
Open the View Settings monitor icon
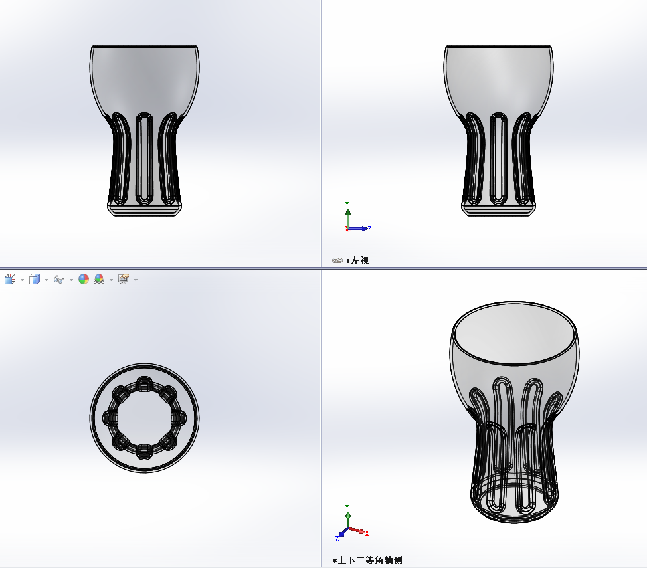(x=124, y=280)
